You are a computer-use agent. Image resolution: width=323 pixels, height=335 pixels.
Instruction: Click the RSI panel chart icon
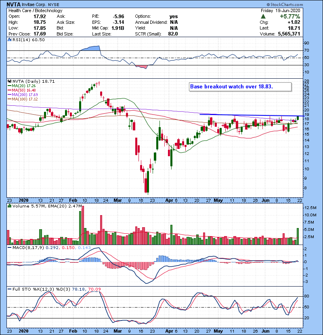[x=9, y=40]
